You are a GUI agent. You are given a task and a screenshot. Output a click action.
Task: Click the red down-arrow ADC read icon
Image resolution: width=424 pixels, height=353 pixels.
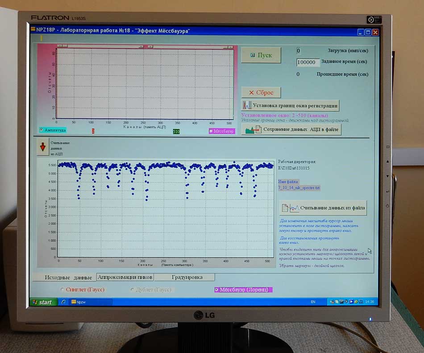click(43, 147)
